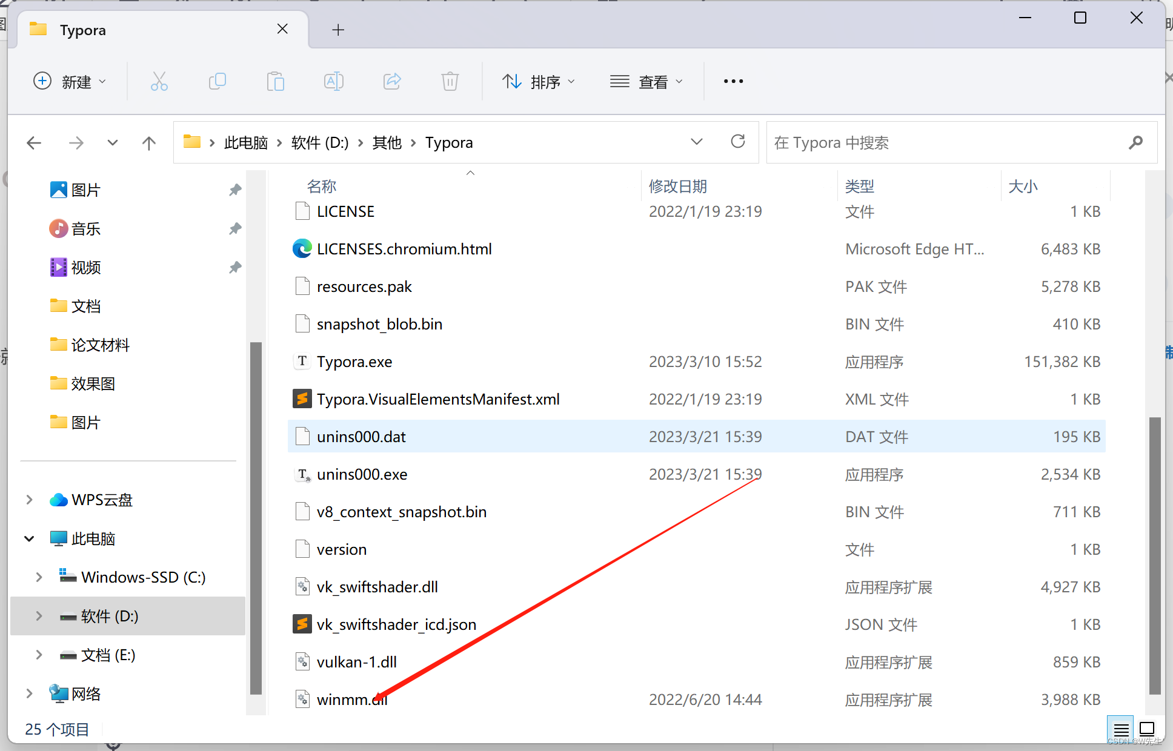
Task: Switch to details view icon in status bar
Action: [x=1121, y=729]
